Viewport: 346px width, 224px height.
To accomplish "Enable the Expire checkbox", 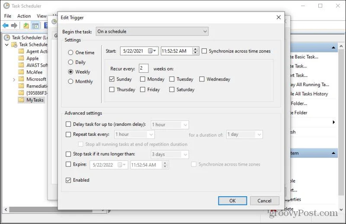I will pyautogui.click(x=68, y=164).
